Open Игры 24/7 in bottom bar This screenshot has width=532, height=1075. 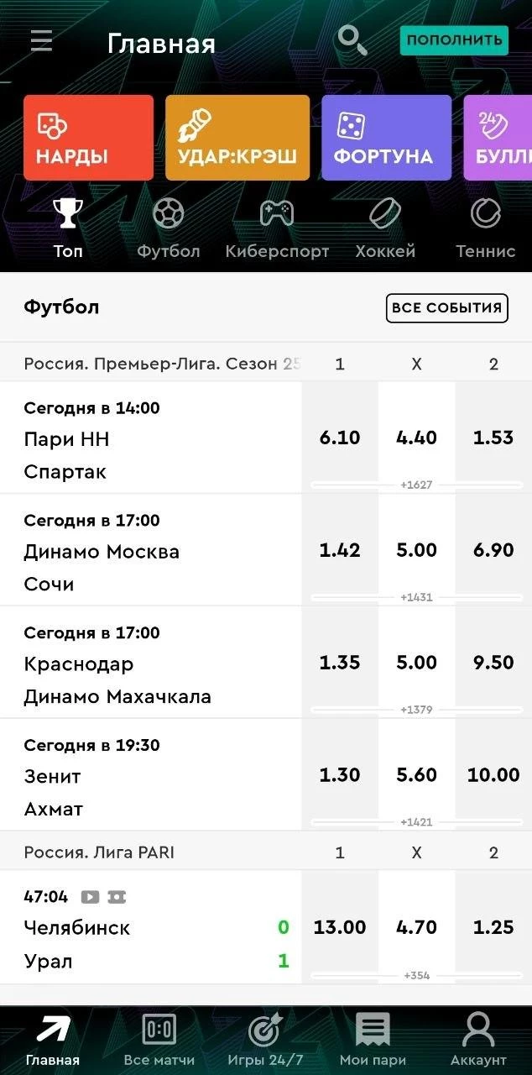click(x=265, y=1040)
